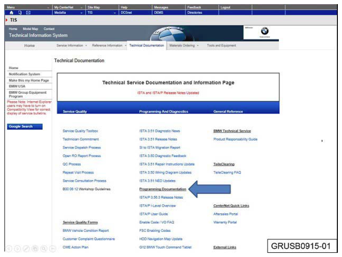Open the Medallia dropdown in the blue bar
Screen dimensions: 342x257
point(81,13)
